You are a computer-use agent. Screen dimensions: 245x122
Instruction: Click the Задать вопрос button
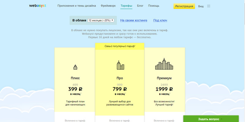[211, 119]
